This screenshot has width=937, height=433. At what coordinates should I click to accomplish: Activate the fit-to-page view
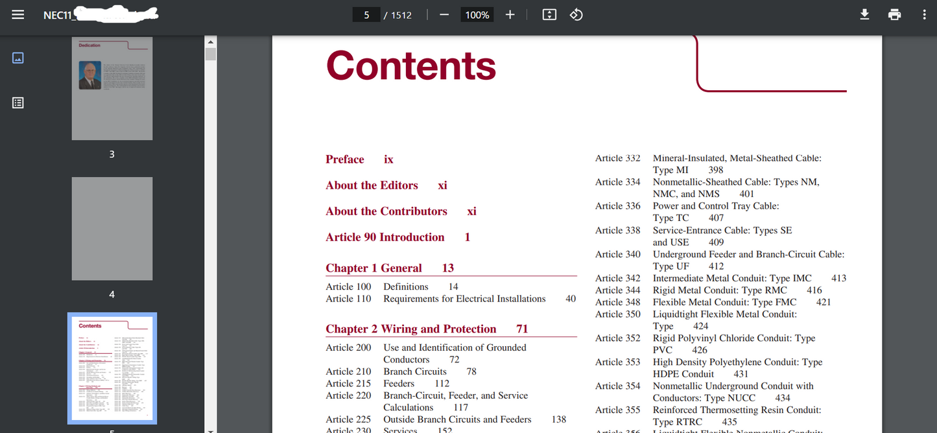click(549, 14)
